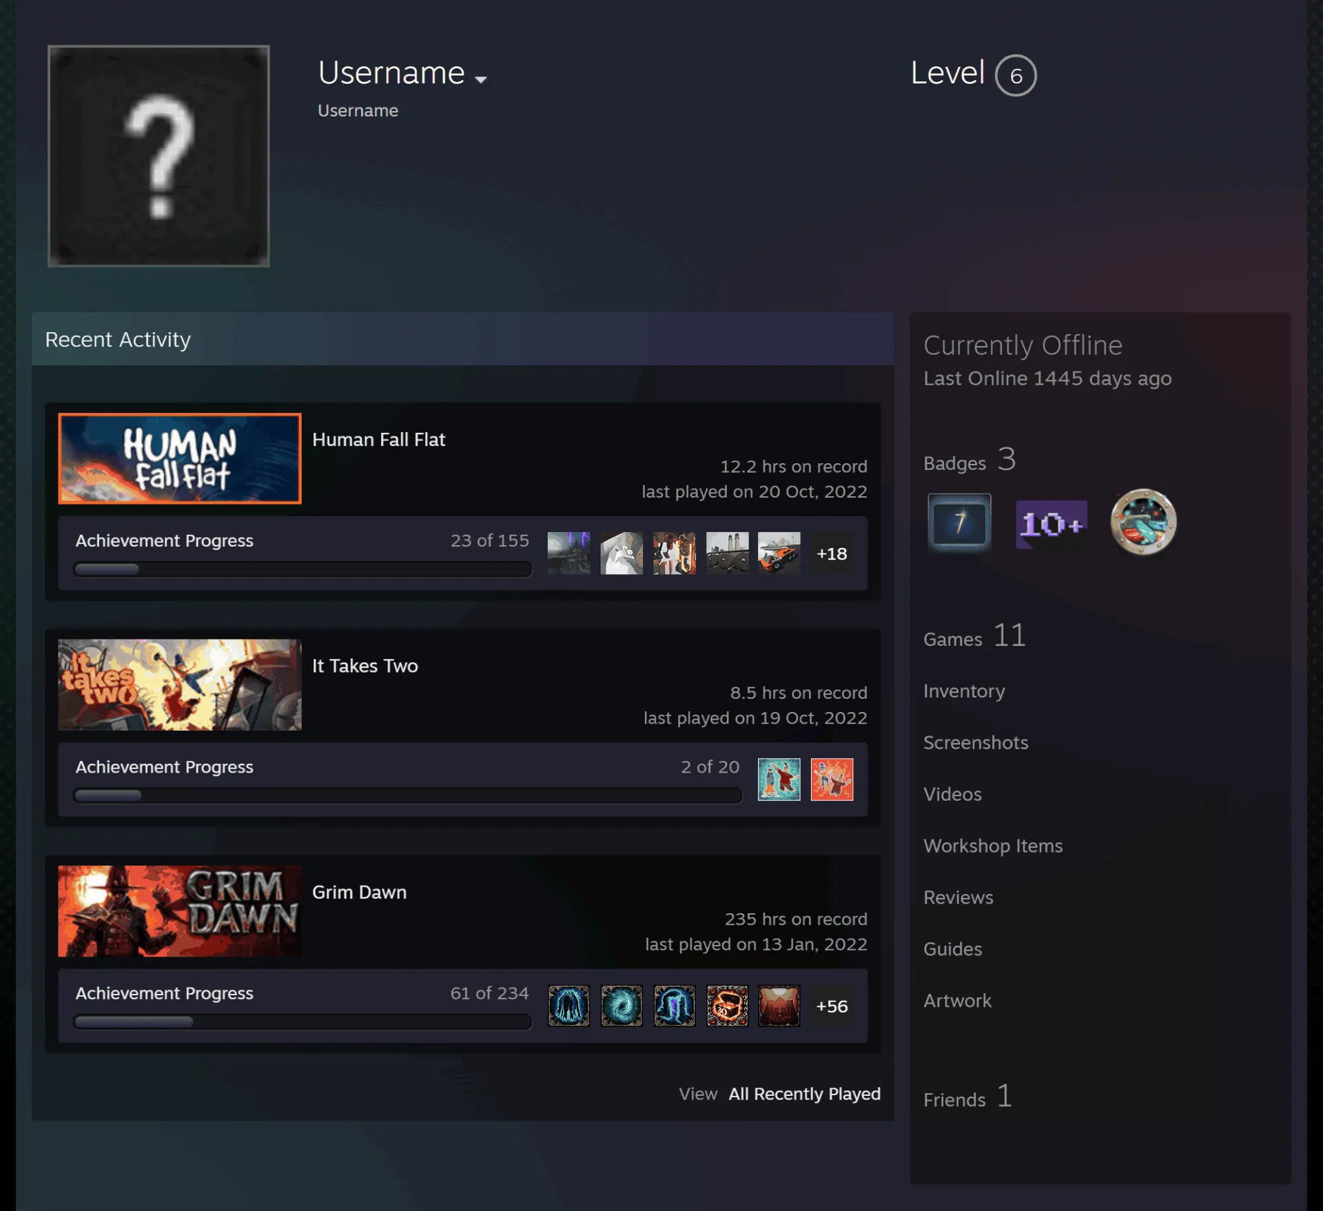
Task: Click the Level 6 circle badge
Action: click(1016, 75)
